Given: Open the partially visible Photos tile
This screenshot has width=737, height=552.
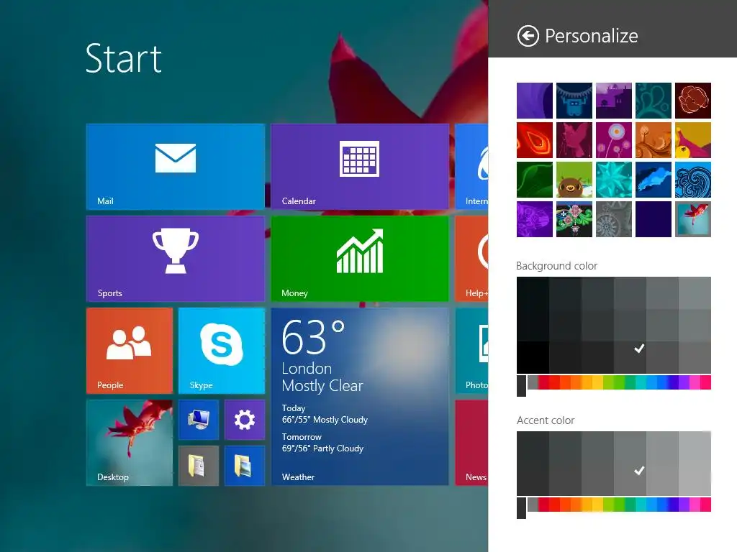Looking at the screenshot, I should pos(472,351).
